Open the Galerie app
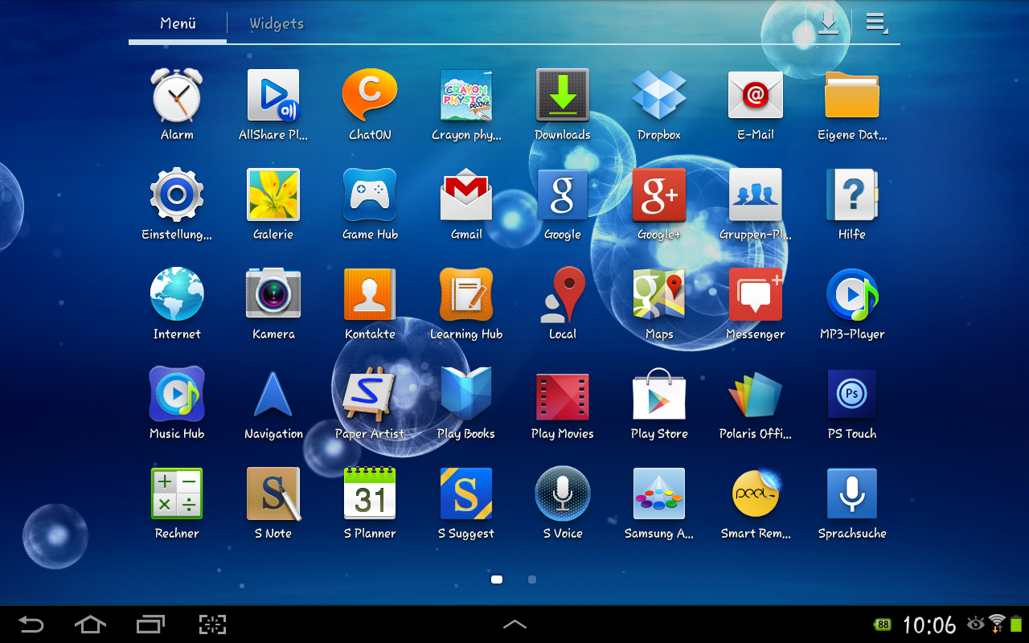Image resolution: width=1029 pixels, height=643 pixels. click(x=273, y=195)
